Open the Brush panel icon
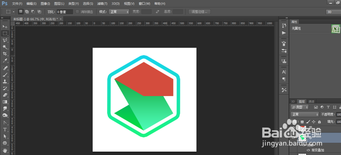This screenshot has width=341, height=155. point(284,44)
